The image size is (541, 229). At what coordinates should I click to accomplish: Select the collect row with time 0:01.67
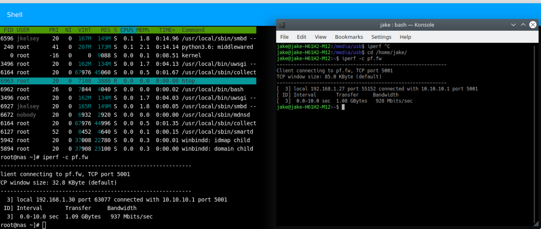128,72
